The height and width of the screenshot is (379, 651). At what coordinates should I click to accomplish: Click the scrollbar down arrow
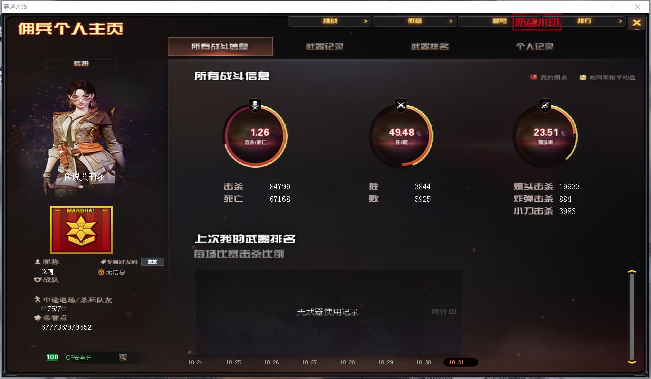(x=632, y=362)
